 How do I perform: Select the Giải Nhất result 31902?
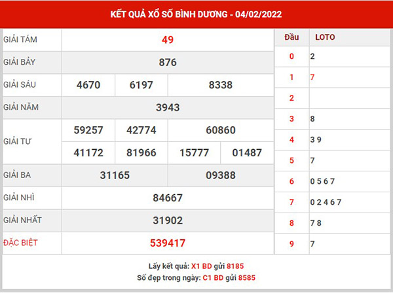tap(167, 220)
